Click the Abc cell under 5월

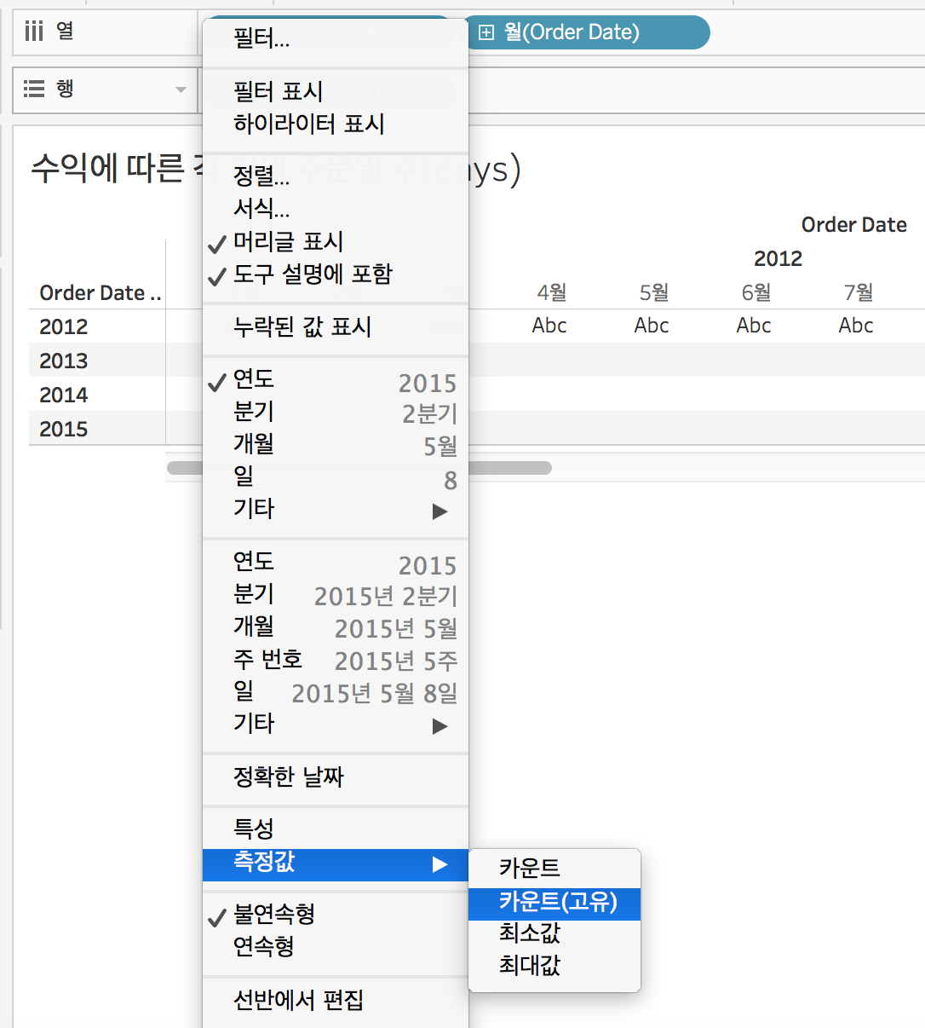pos(652,326)
